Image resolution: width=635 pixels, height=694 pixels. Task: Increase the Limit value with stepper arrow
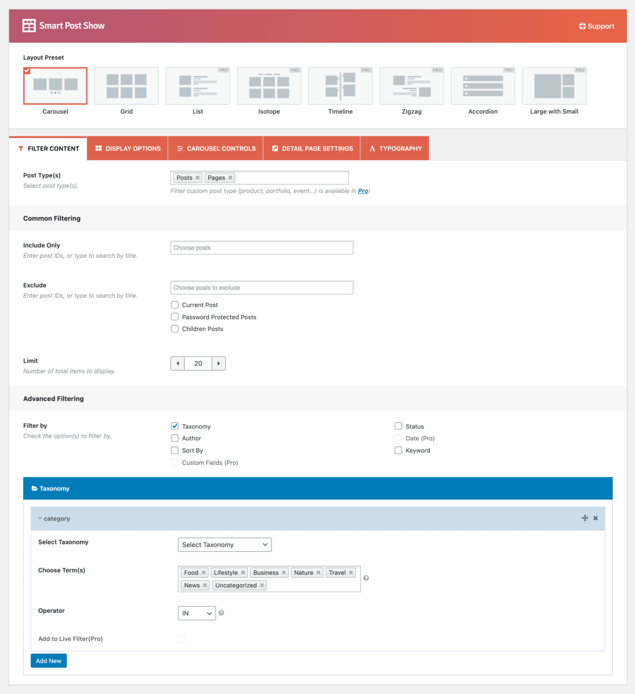click(219, 363)
